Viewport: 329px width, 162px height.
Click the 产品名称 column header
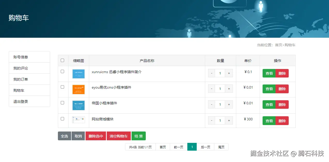[x=147, y=61]
